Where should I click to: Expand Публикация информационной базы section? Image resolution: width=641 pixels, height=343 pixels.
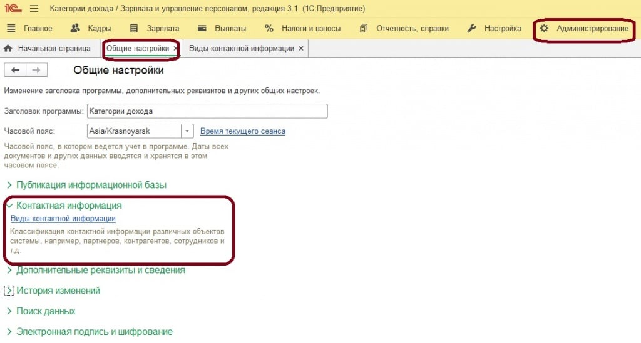[x=9, y=185]
